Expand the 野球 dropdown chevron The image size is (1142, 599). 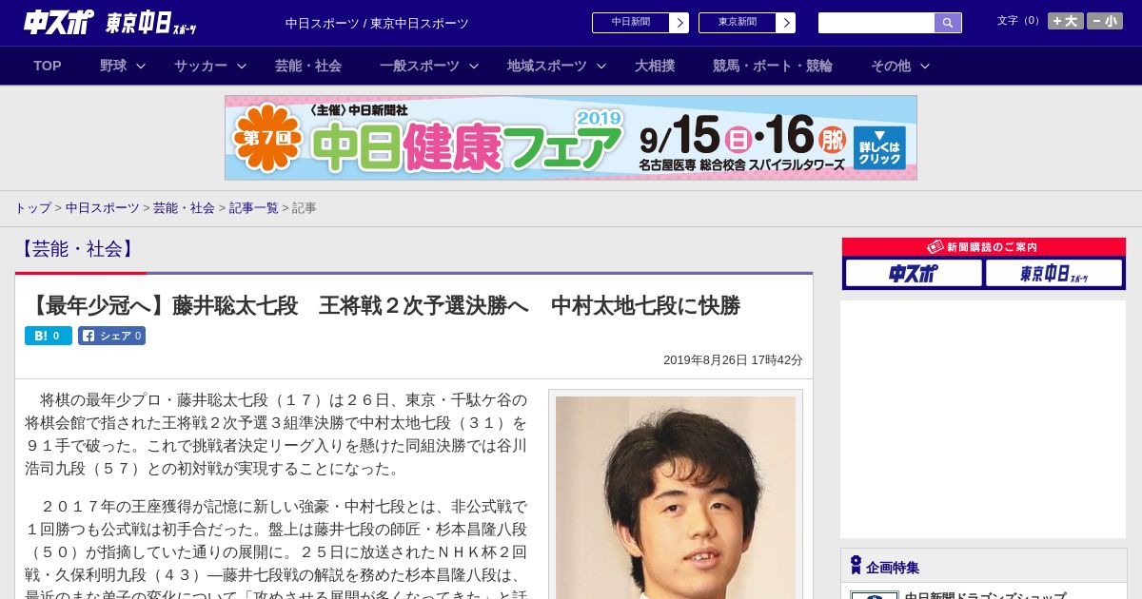point(141,66)
